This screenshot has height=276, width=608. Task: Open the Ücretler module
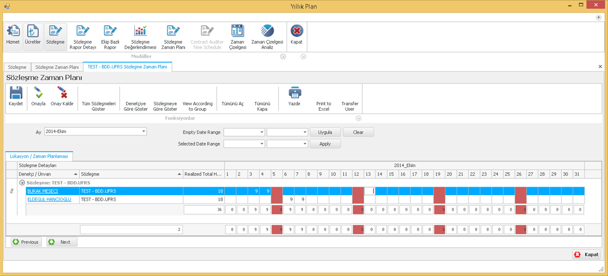(33, 35)
